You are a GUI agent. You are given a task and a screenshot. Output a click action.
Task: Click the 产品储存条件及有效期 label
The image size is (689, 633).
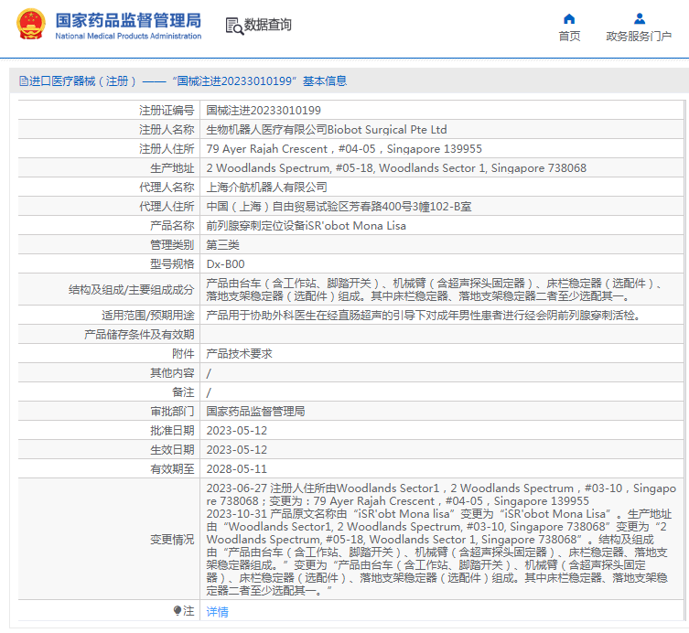pyautogui.click(x=139, y=335)
